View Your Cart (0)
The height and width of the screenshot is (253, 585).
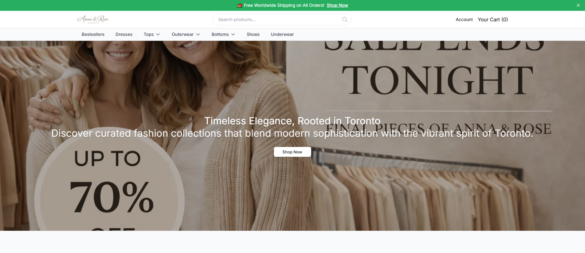pos(493,19)
